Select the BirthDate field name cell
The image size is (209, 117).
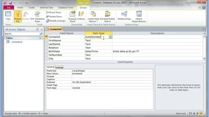[x=66, y=51]
